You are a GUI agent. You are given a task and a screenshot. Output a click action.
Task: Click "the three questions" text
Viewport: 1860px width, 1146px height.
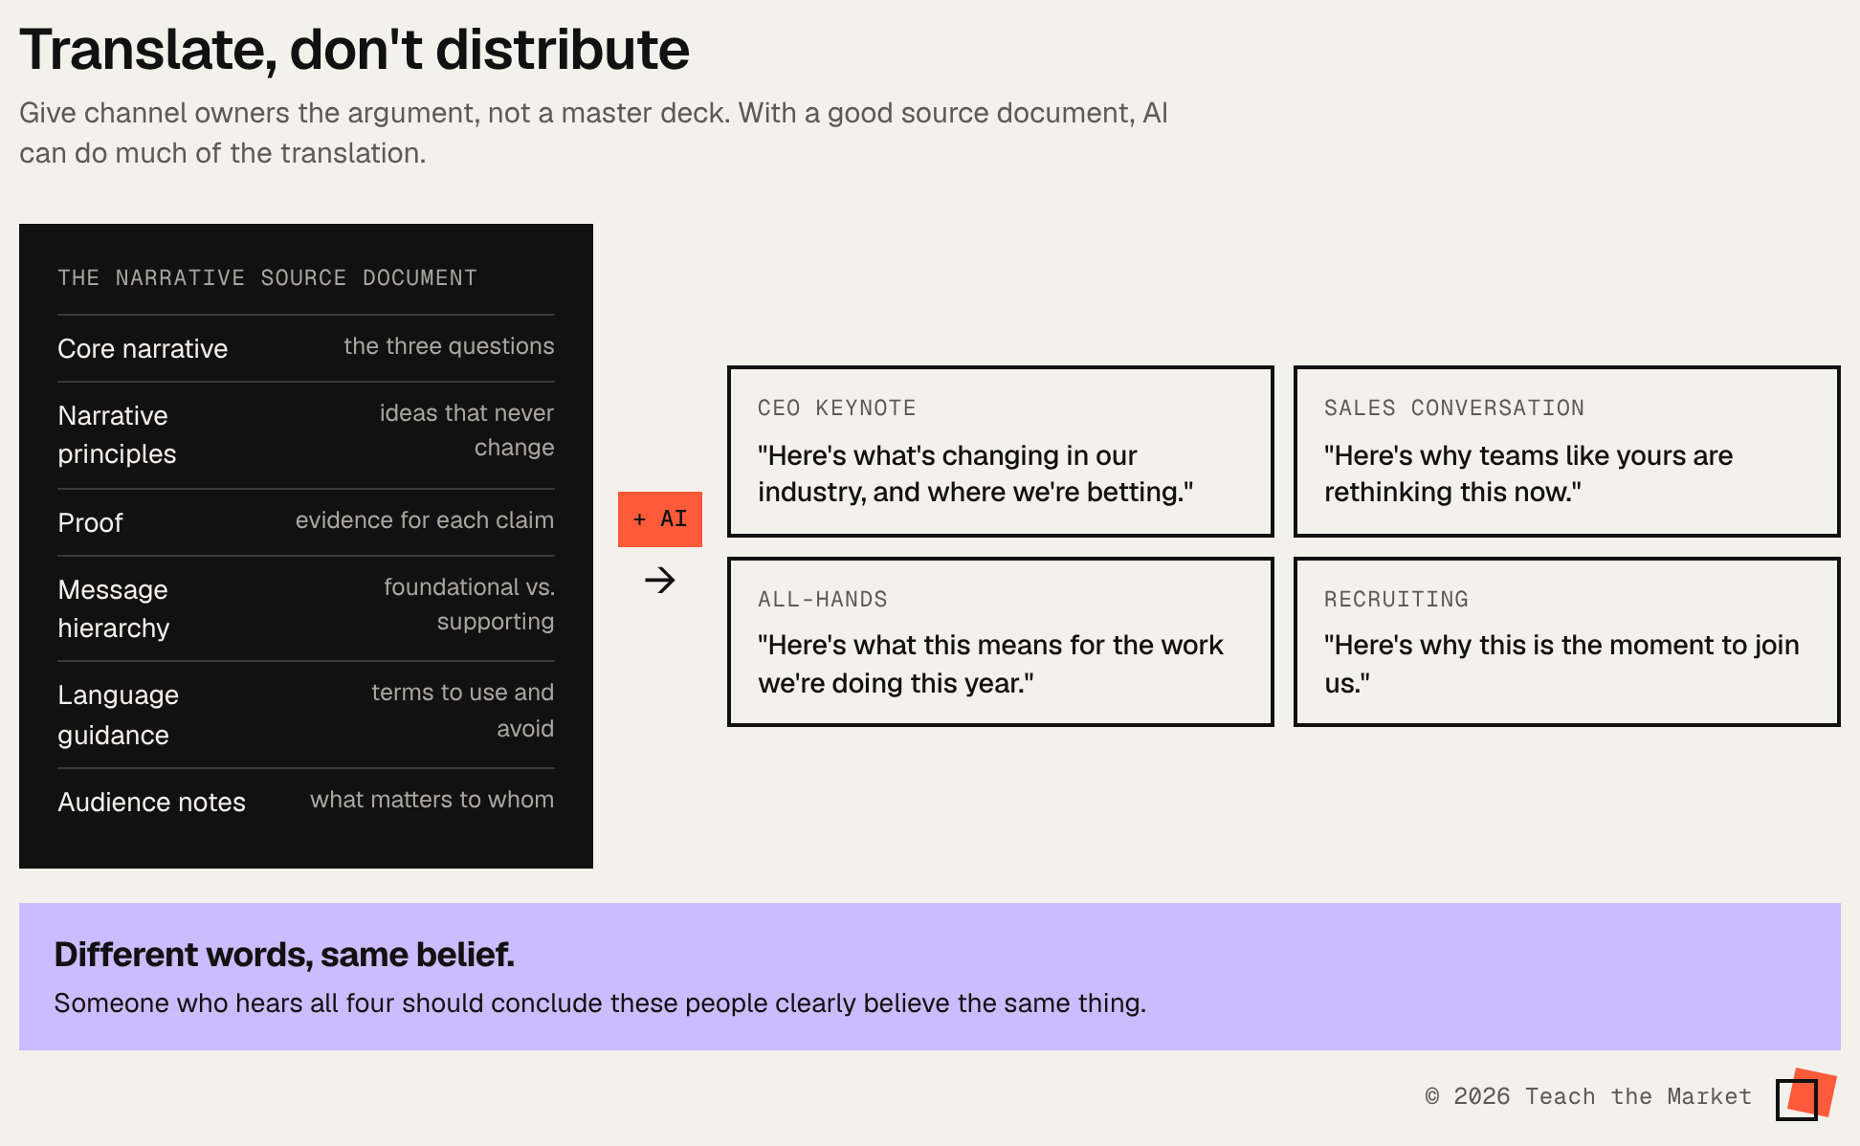[x=449, y=346]
